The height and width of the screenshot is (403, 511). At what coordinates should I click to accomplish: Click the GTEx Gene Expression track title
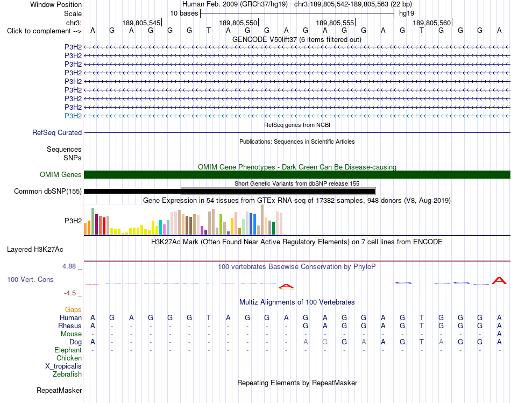(297, 201)
